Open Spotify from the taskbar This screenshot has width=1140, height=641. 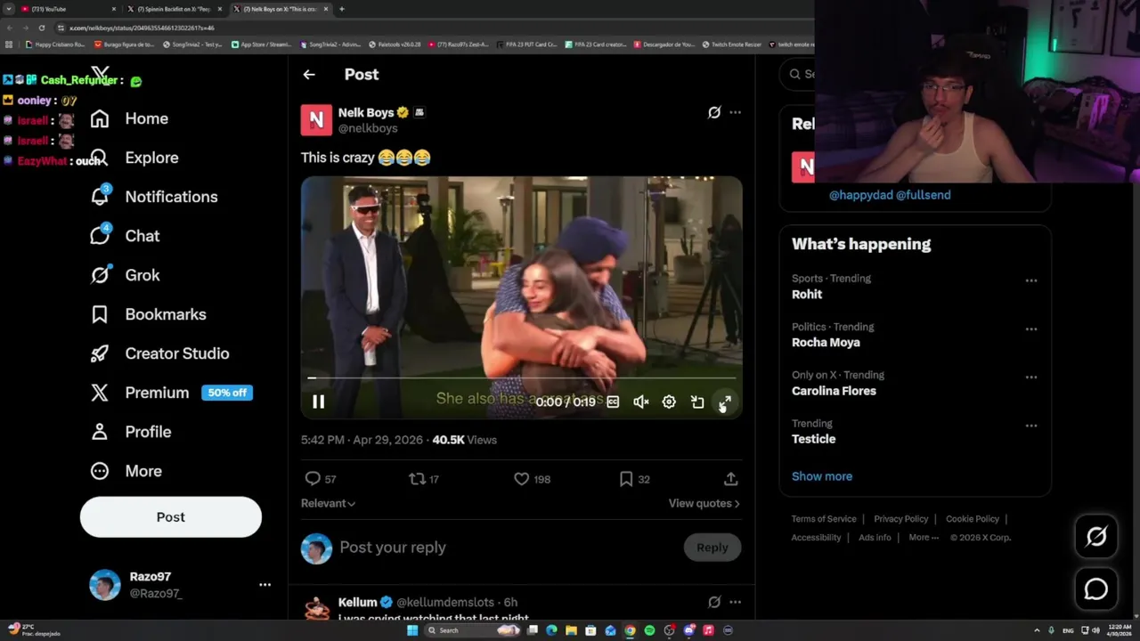(x=649, y=630)
